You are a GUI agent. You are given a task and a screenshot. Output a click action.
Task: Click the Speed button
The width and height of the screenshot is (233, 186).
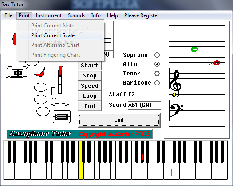pos(90,86)
